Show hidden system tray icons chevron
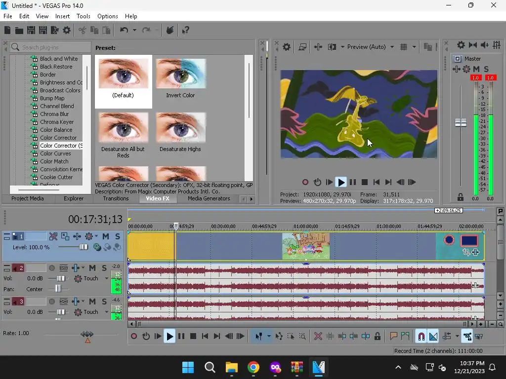 click(x=398, y=367)
